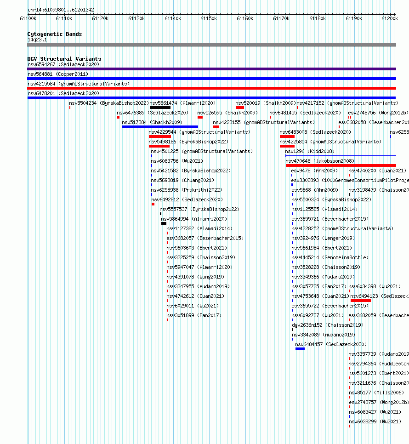Image resolution: width=409 pixels, height=444 pixels.
Task: Select nsv4753648 (Quan2021) label
Action: click(320, 296)
